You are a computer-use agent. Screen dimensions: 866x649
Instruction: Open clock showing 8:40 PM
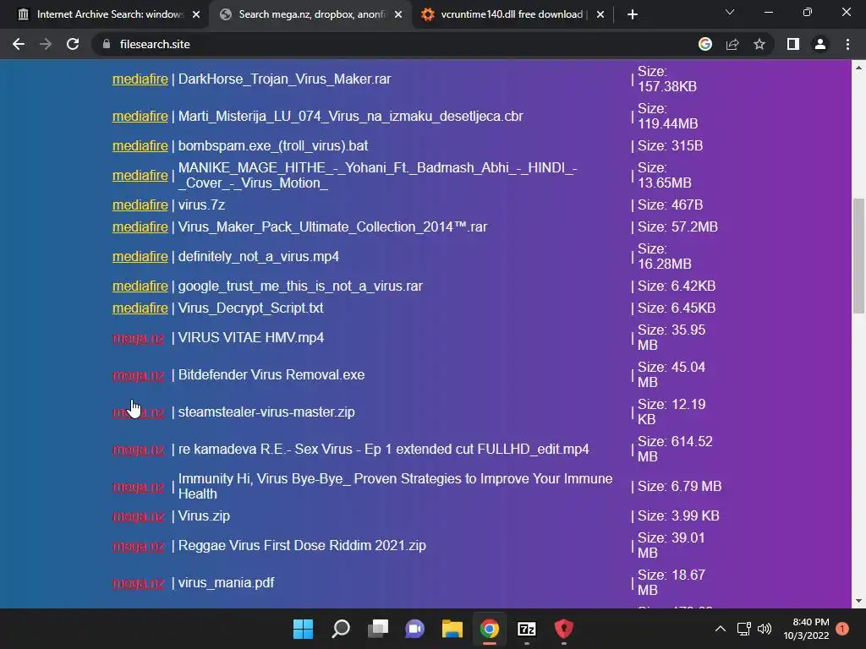point(806,629)
